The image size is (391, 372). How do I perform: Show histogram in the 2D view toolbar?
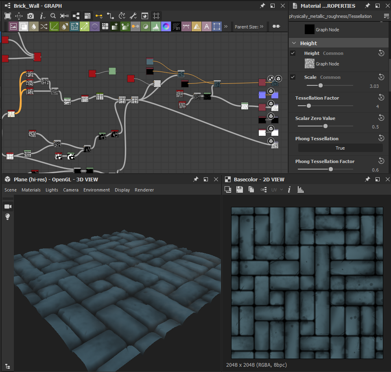point(301,189)
